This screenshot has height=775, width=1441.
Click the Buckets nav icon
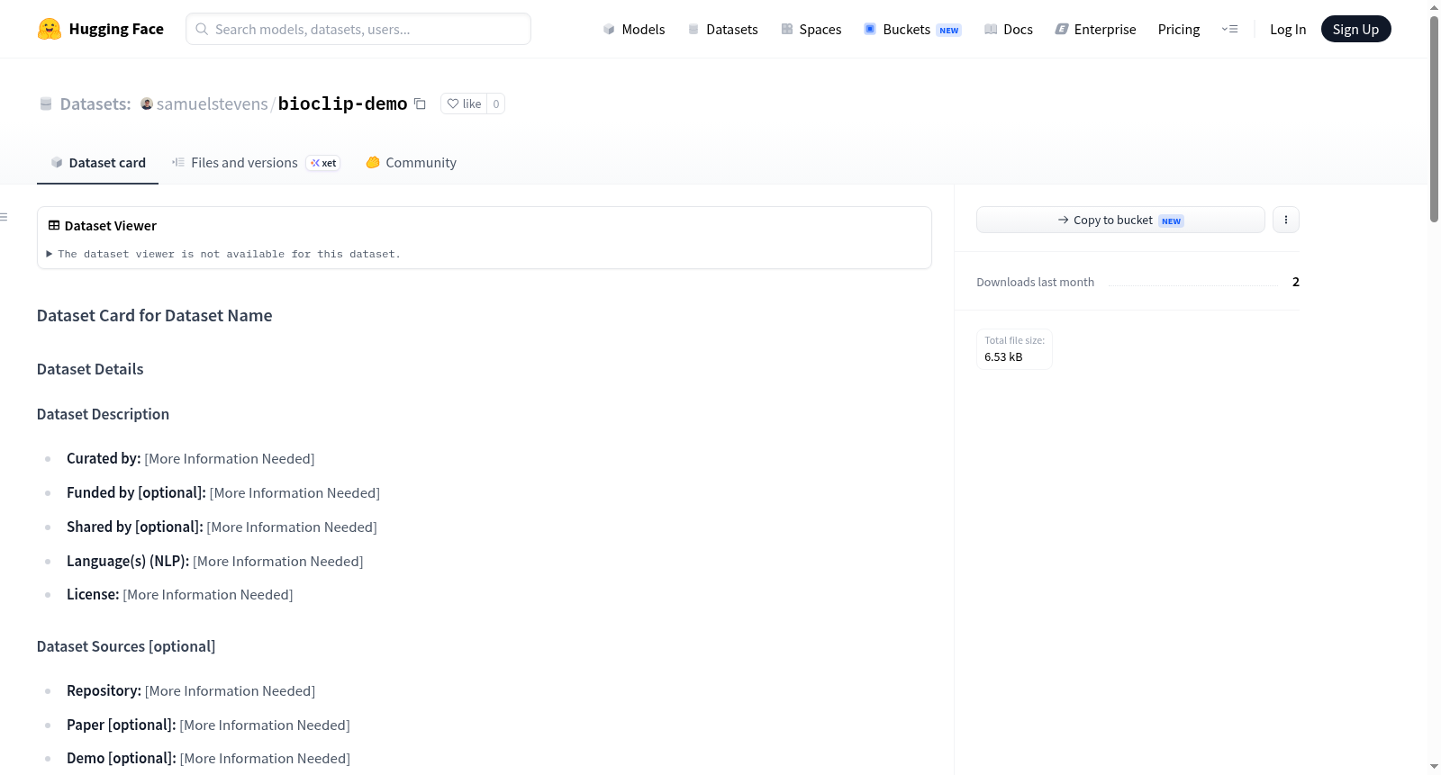click(x=870, y=29)
